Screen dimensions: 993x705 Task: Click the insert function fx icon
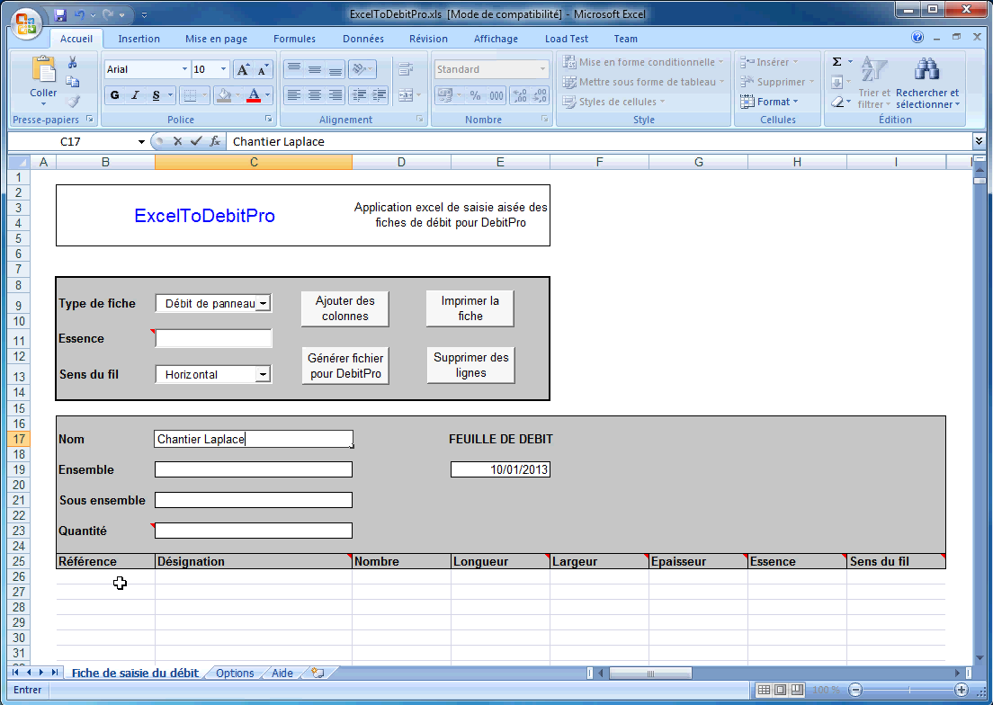[215, 141]
